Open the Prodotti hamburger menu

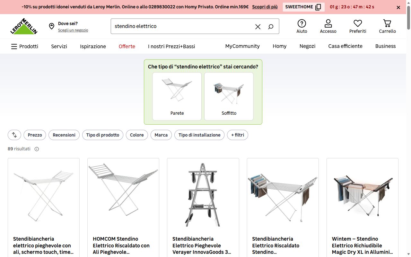(25, 46)
